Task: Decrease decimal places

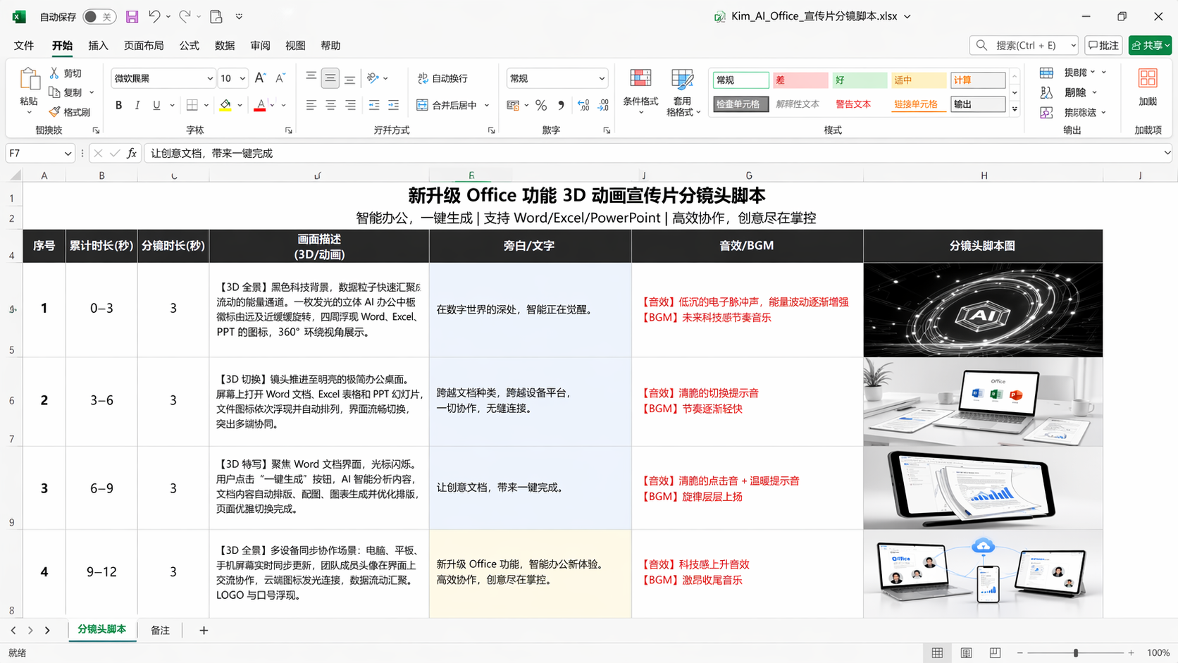Action: (604, 105)
